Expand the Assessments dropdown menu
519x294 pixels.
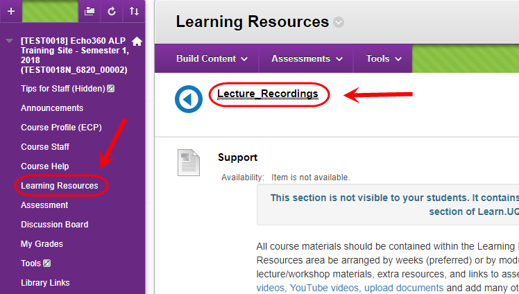tap(307, 58)
